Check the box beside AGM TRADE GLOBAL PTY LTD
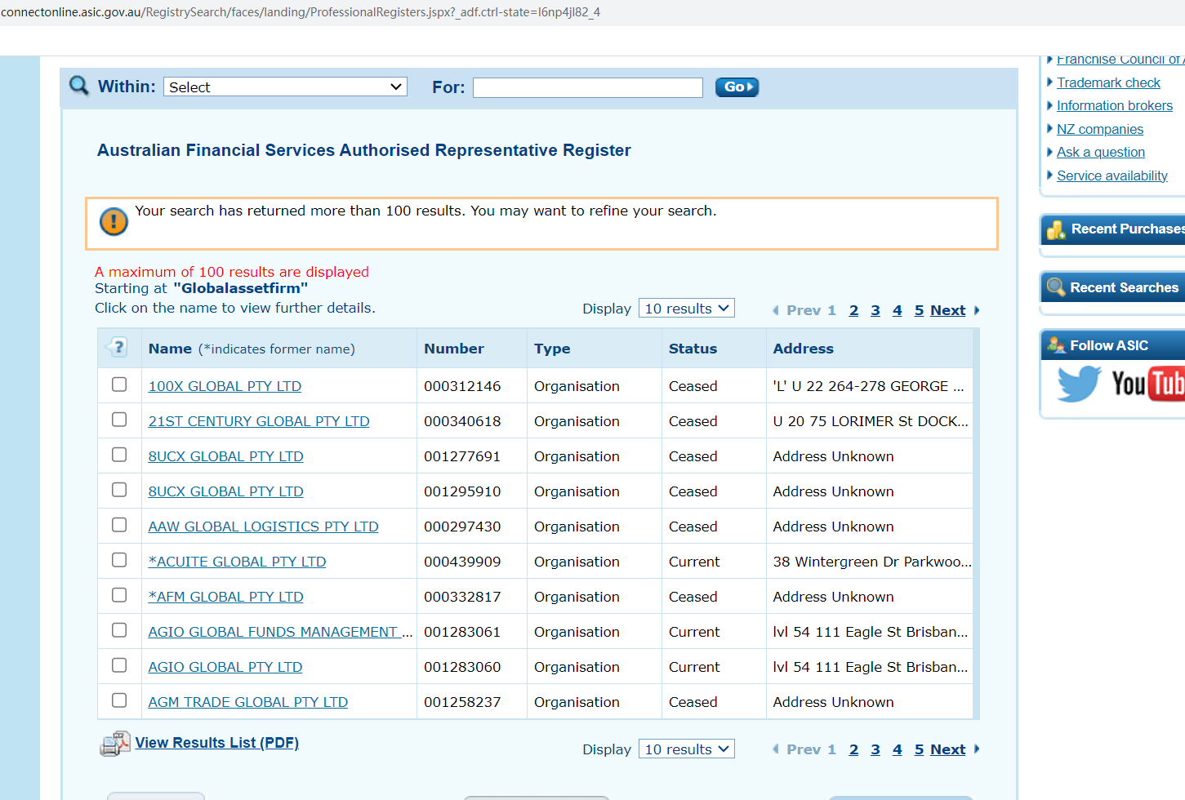 (x=119, y=700)
